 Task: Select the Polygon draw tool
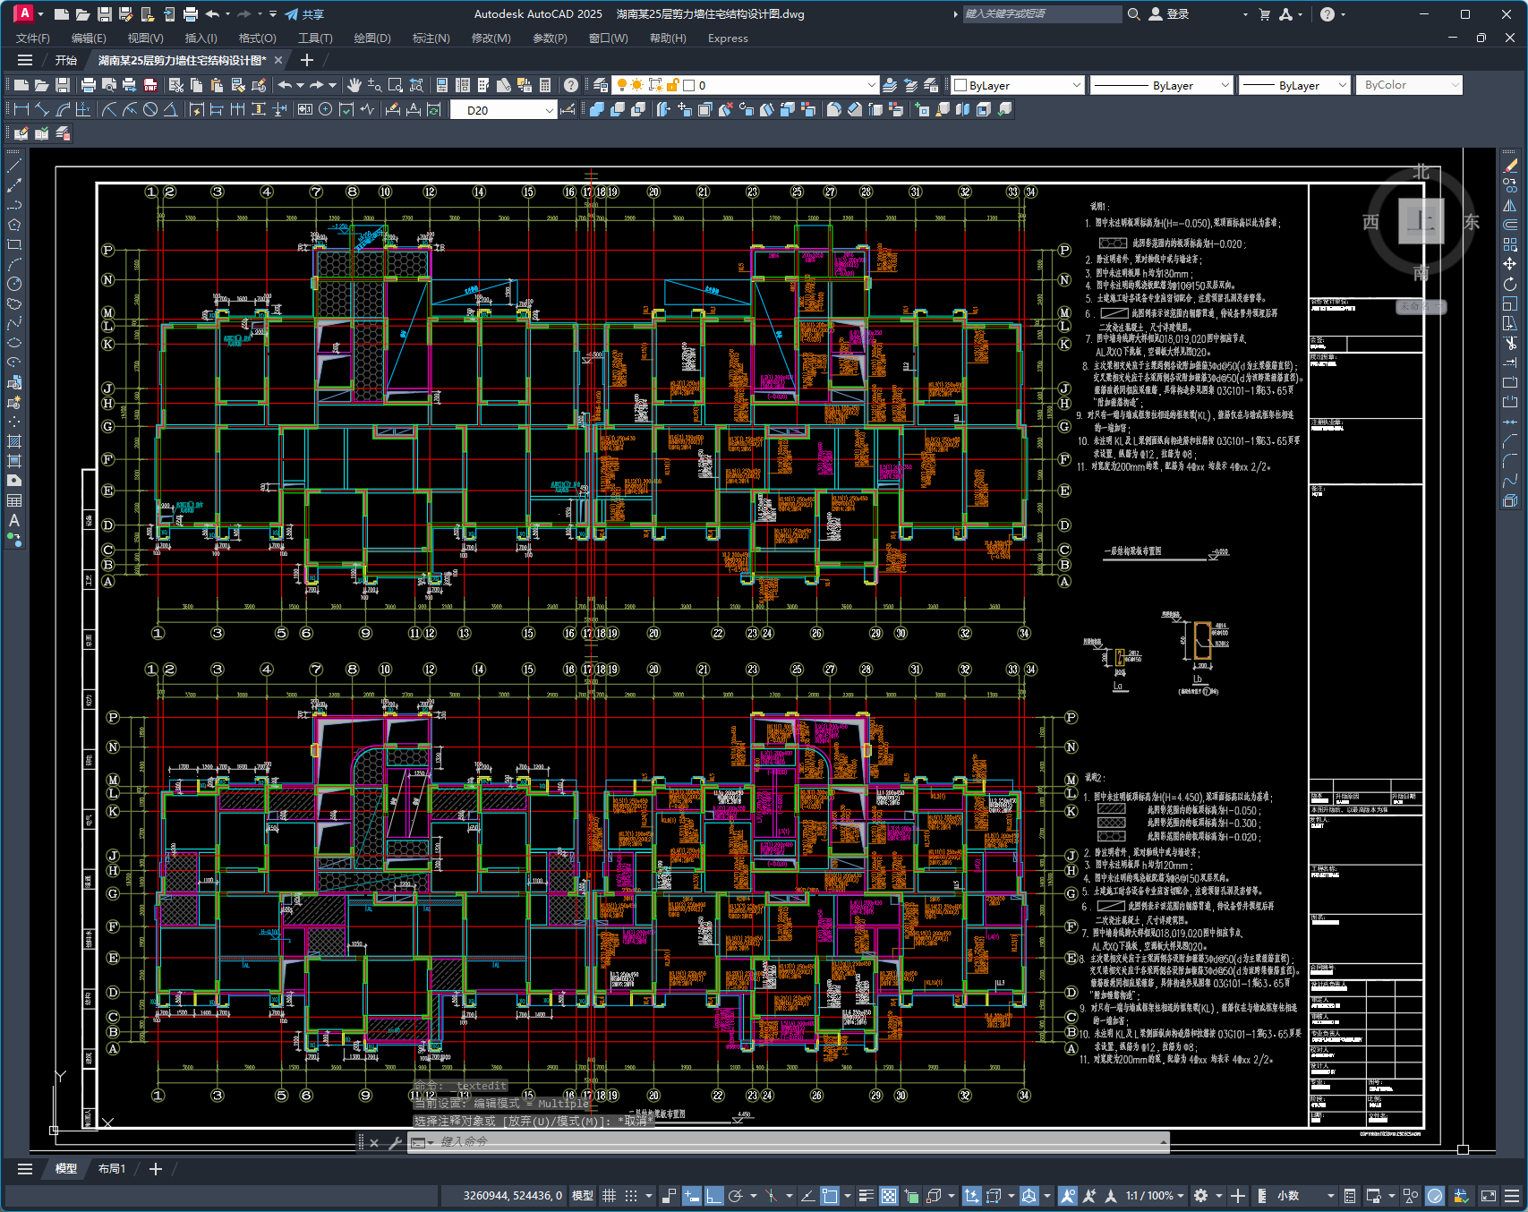click(x=14, y=225)
